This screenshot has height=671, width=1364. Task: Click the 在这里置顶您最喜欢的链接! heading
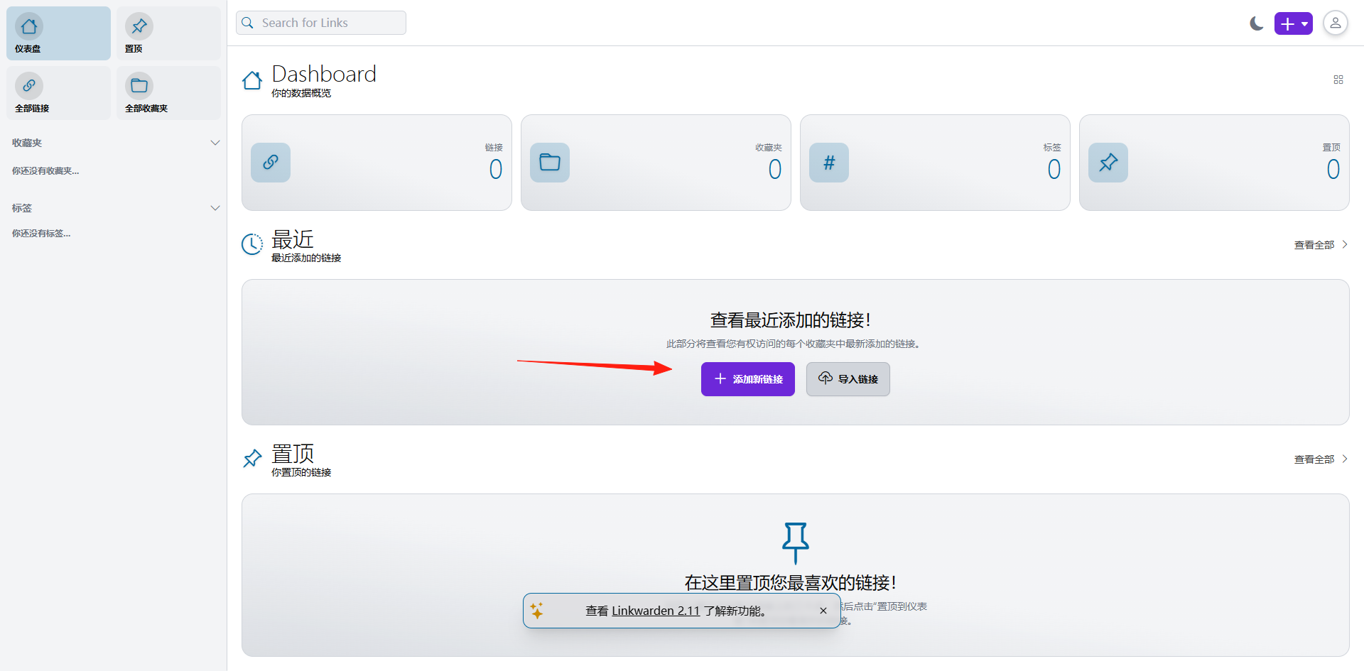[791, 583]
